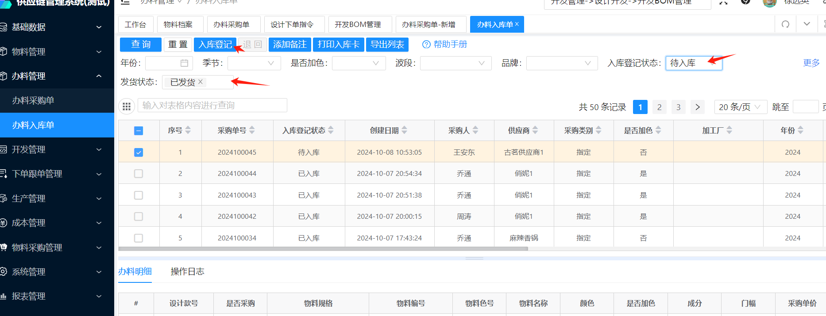This screenshot has height=316, width=826.
Task: Open the 品牌 dropdown
Action: 561,63
